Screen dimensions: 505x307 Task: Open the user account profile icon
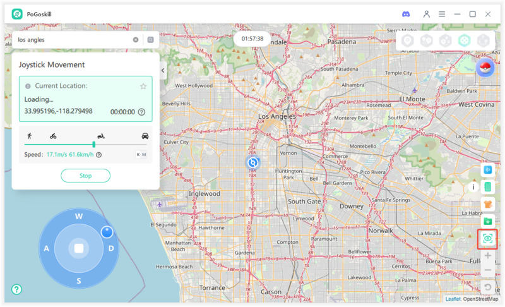[x=427, y=14]
